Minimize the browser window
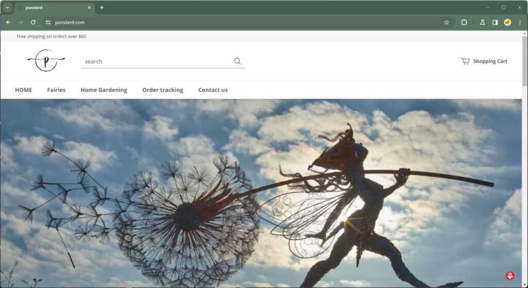 [488, 7]
